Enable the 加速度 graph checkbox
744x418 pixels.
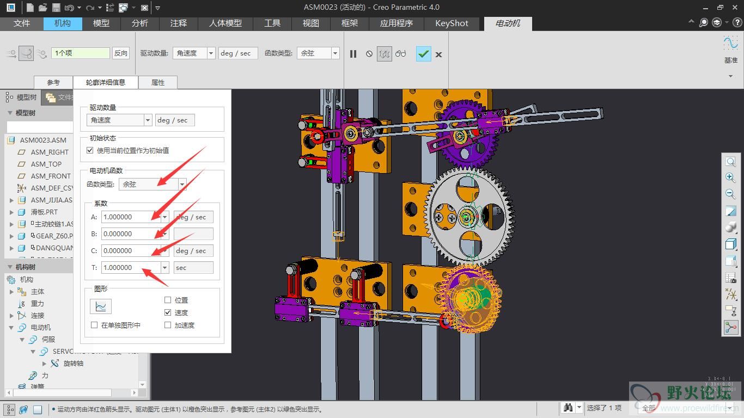point(168,325)
